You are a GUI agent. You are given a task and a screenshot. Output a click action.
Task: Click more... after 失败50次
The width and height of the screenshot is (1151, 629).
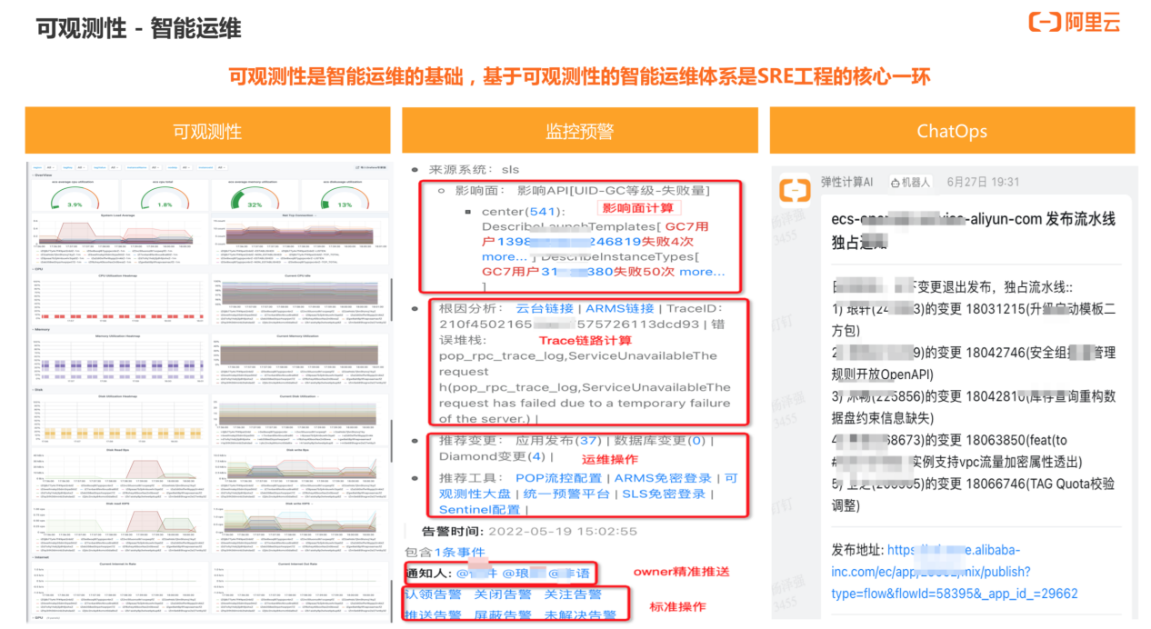[702, 272]
